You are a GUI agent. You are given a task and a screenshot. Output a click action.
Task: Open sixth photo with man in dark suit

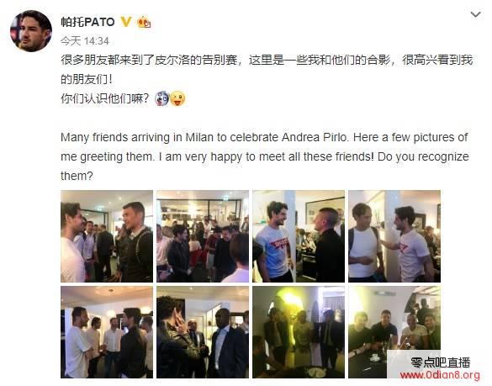click(x=203, y=332)
